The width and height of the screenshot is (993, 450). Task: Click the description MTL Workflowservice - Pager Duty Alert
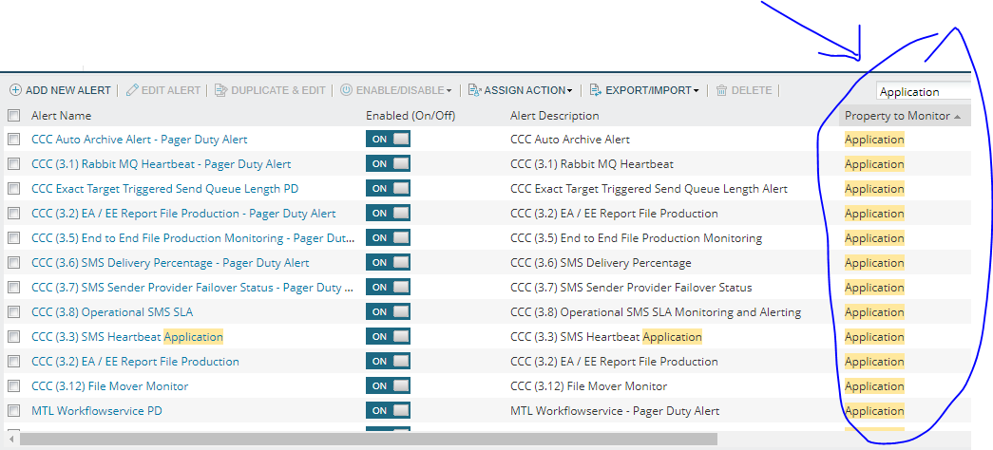pyautogui.click(x=615, y=411)
